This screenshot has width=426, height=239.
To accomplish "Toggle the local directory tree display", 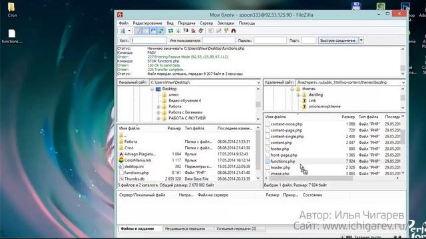I will 146,31.
